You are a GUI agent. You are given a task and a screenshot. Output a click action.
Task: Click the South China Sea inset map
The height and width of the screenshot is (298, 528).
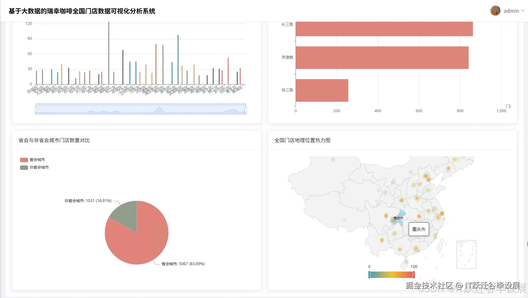pos(466,254)
